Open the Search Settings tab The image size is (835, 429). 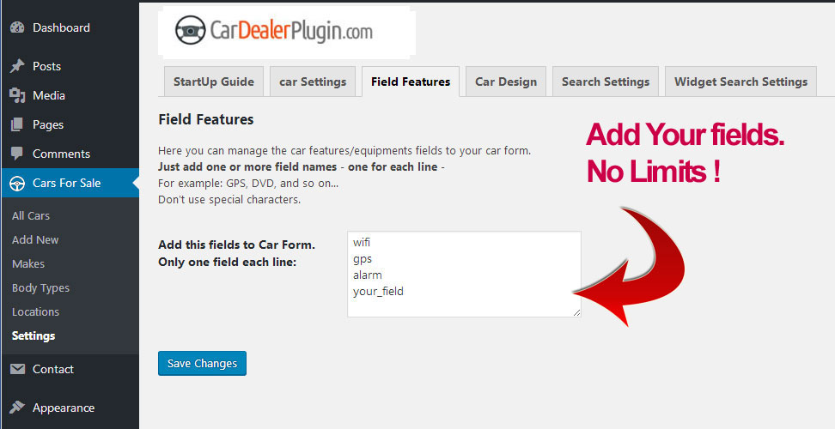click(606, 82)
